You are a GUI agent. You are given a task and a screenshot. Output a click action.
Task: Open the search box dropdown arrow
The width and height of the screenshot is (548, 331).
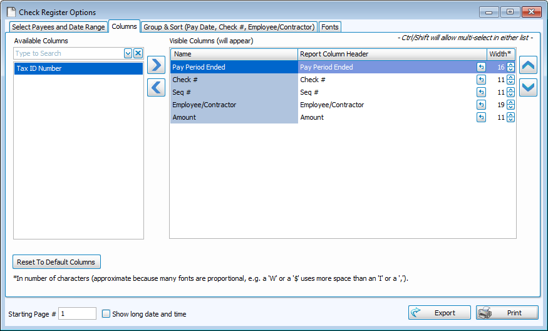128,54
